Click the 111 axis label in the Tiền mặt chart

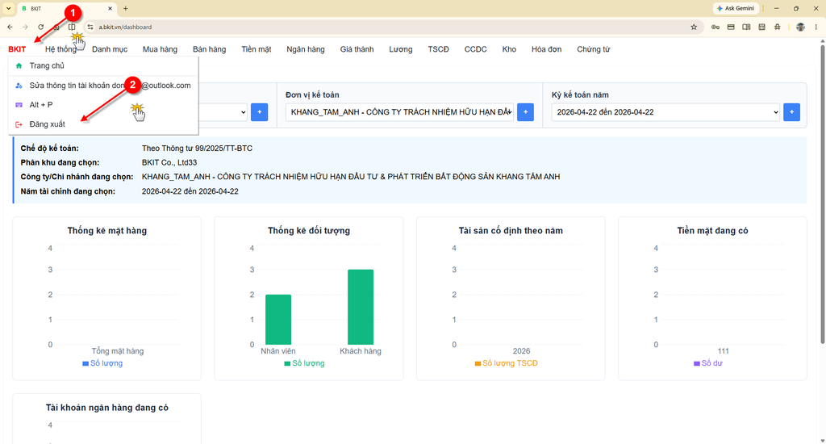point(724,351)
